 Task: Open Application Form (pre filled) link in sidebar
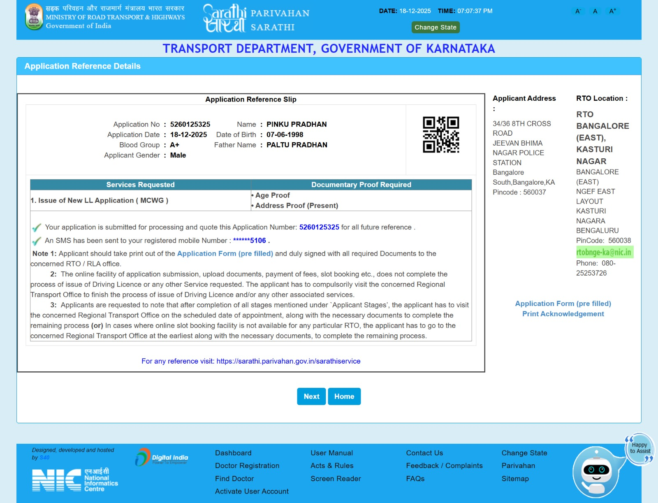point(563,304)
